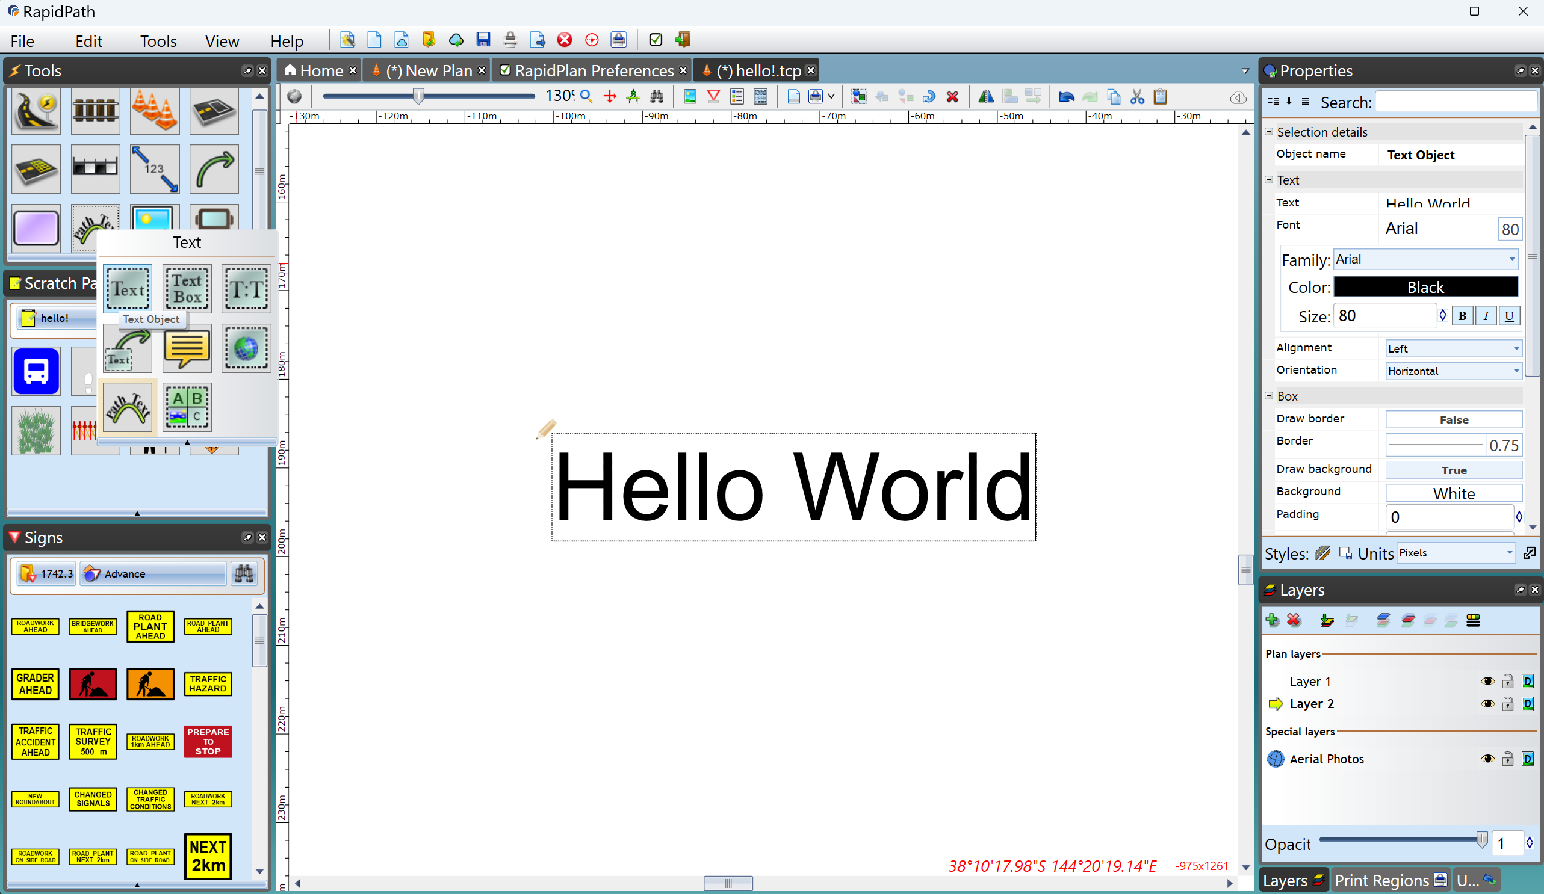The height and width of the screenshot is (894, 1544).
Task: Click the binoculars find icon in plan toolbar
Action: click(x=657, y=97)
